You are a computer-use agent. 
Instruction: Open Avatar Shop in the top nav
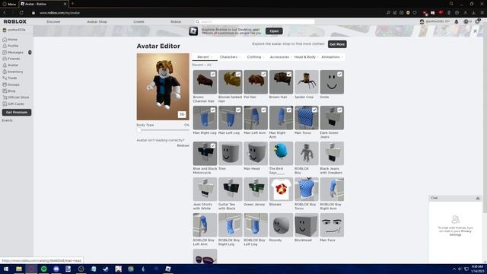tap(97, 22)
